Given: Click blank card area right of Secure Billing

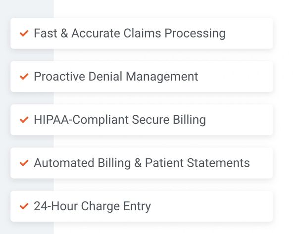Looking at the screenshot, I should pyautogui.click(x=240, y=120).
